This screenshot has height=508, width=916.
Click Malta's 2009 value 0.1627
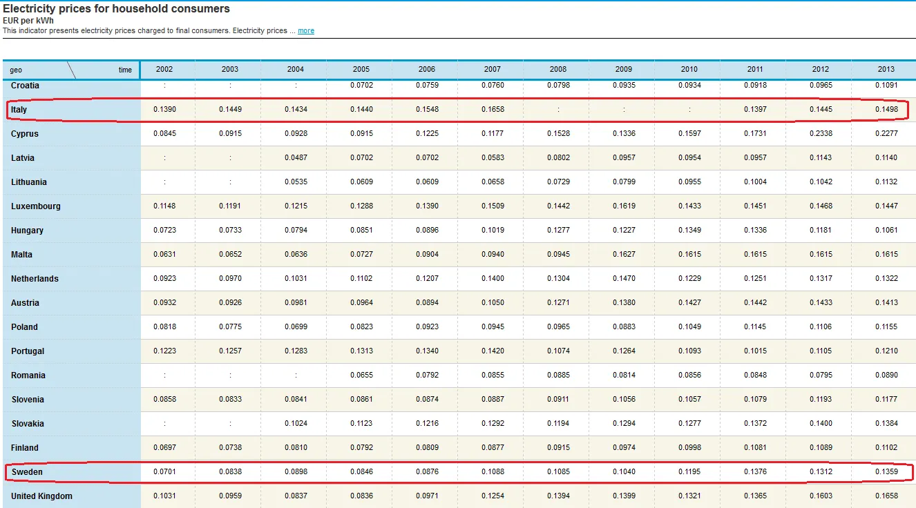[x=624, y=254]
